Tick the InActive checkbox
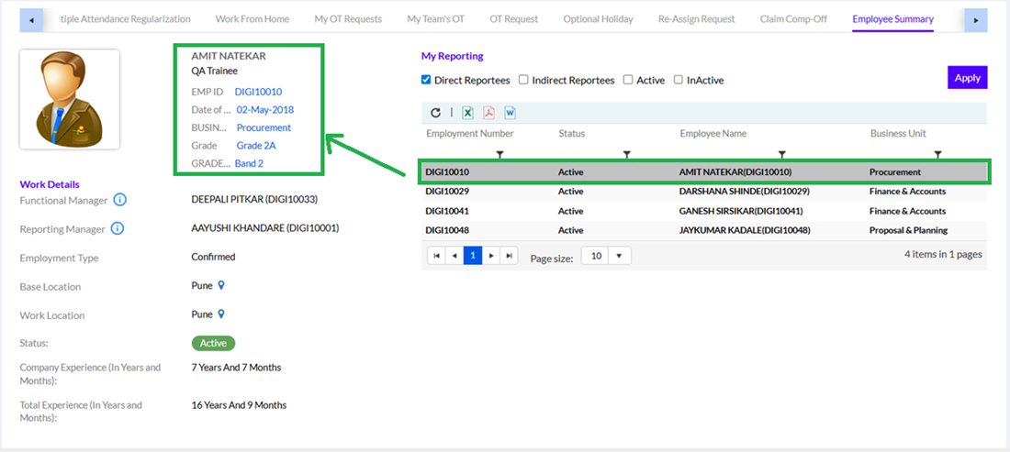Image resolution: width=1010 pixels, height=452 pixels. click(x=679, y=80)
